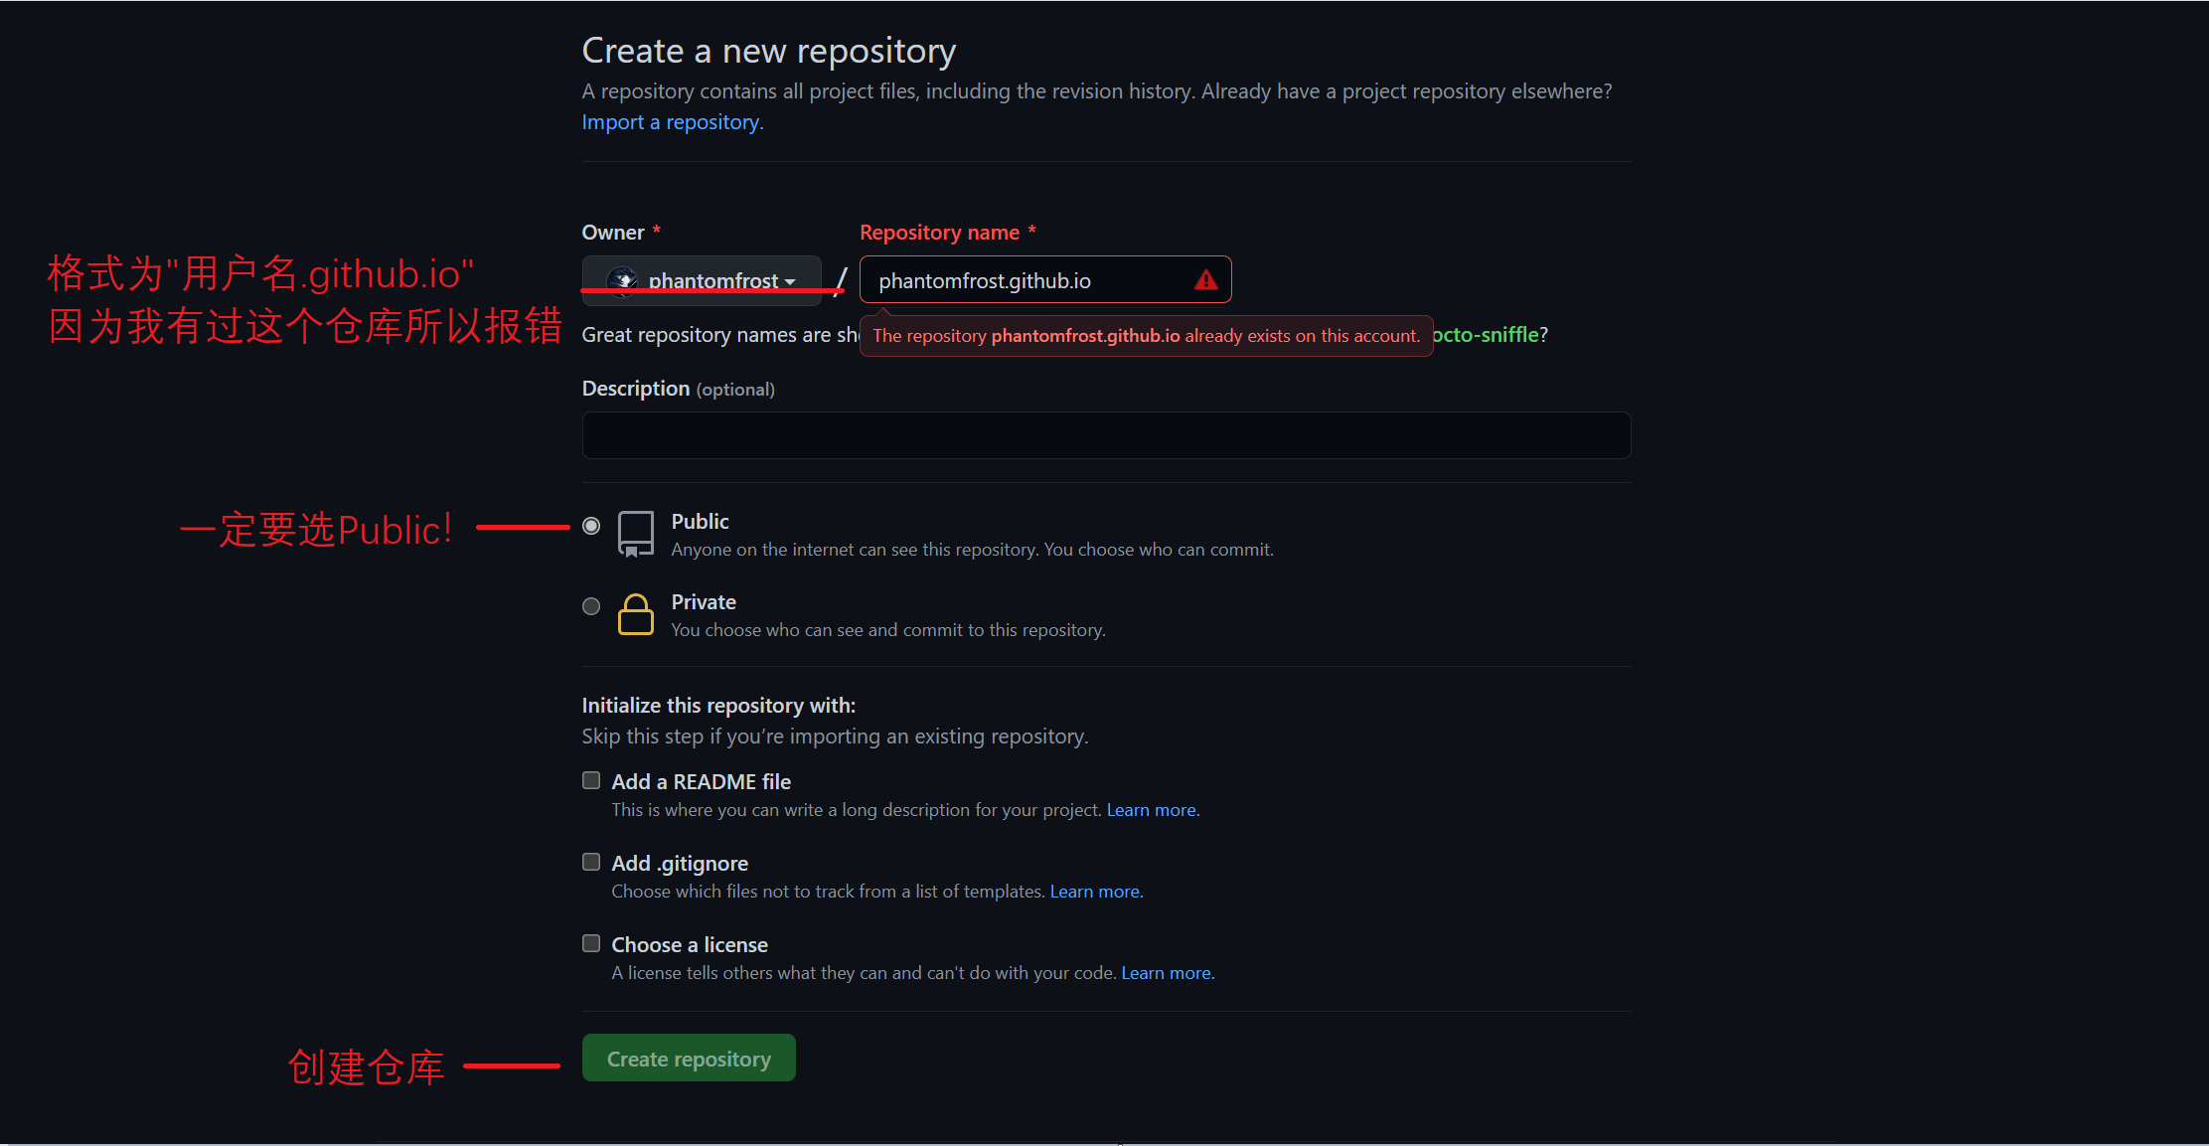Click the 'Create a new repository' heading
Screen dimensions: 2209x1146
(x=769, y=51)
